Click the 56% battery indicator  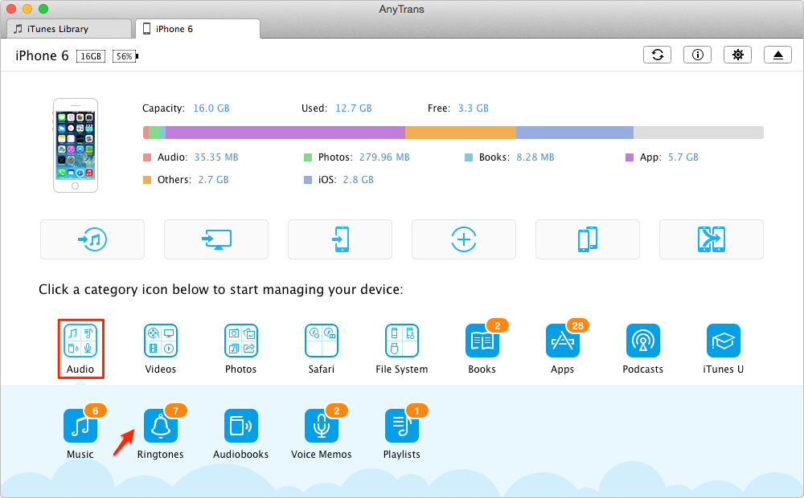pos(125,56)
